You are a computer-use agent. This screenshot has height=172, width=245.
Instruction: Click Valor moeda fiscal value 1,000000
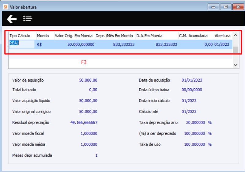pos(89,133)
